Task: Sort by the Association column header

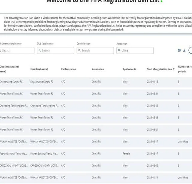Action: tap(98, 69)
